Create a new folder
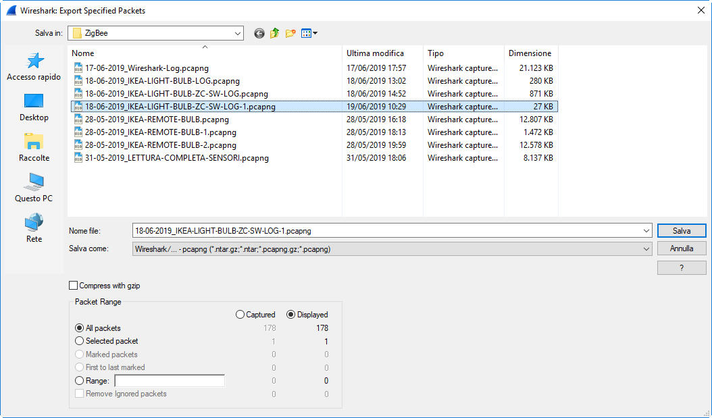The image size is (712, 418). tap(290, 33)
